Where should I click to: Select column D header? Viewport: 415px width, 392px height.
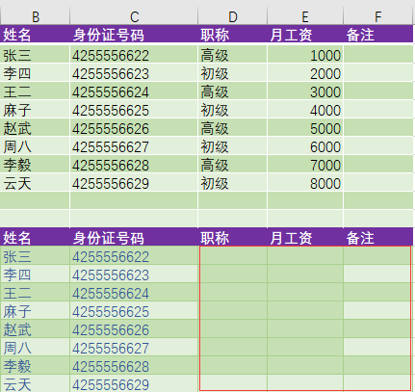pyautogui.click(x=232, y=16)
